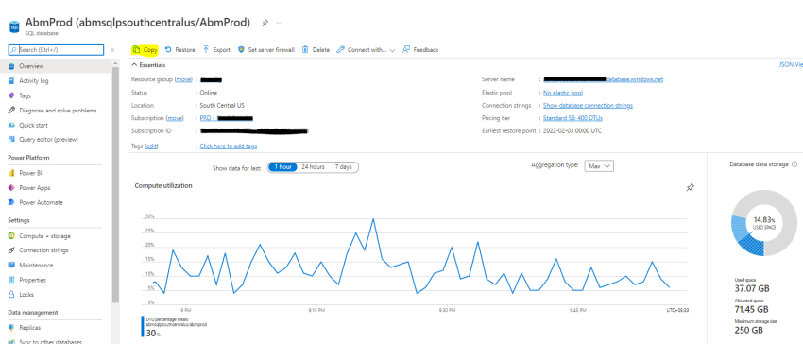The height and width of the screenshot is (344, 803).
Task: Click the Online status value
Action: coord(209,93)
